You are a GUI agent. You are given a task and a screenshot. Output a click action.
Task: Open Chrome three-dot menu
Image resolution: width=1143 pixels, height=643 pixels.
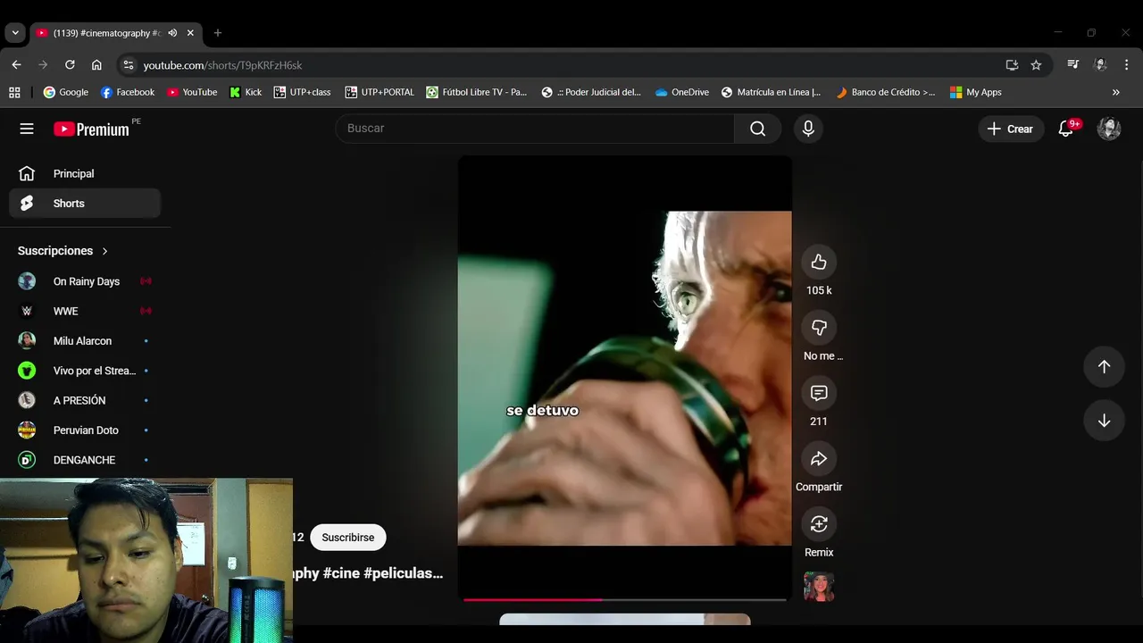1127,65
